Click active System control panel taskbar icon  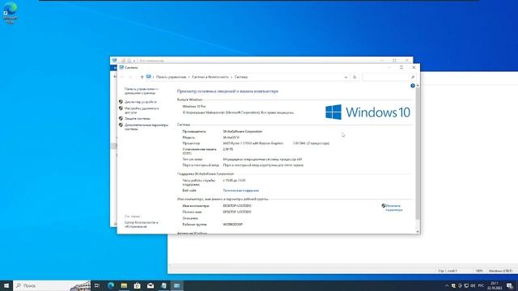176,285
